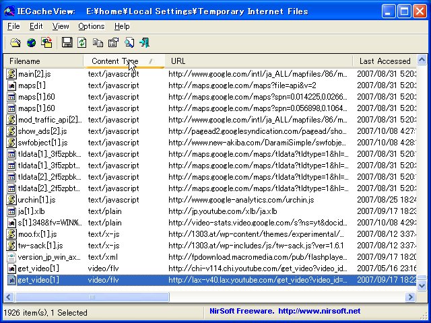This screenshot has height=323, width=431.
Task: Click the file icon beside maps[1]
Action: pyautogui.click(x=11, y=85)
